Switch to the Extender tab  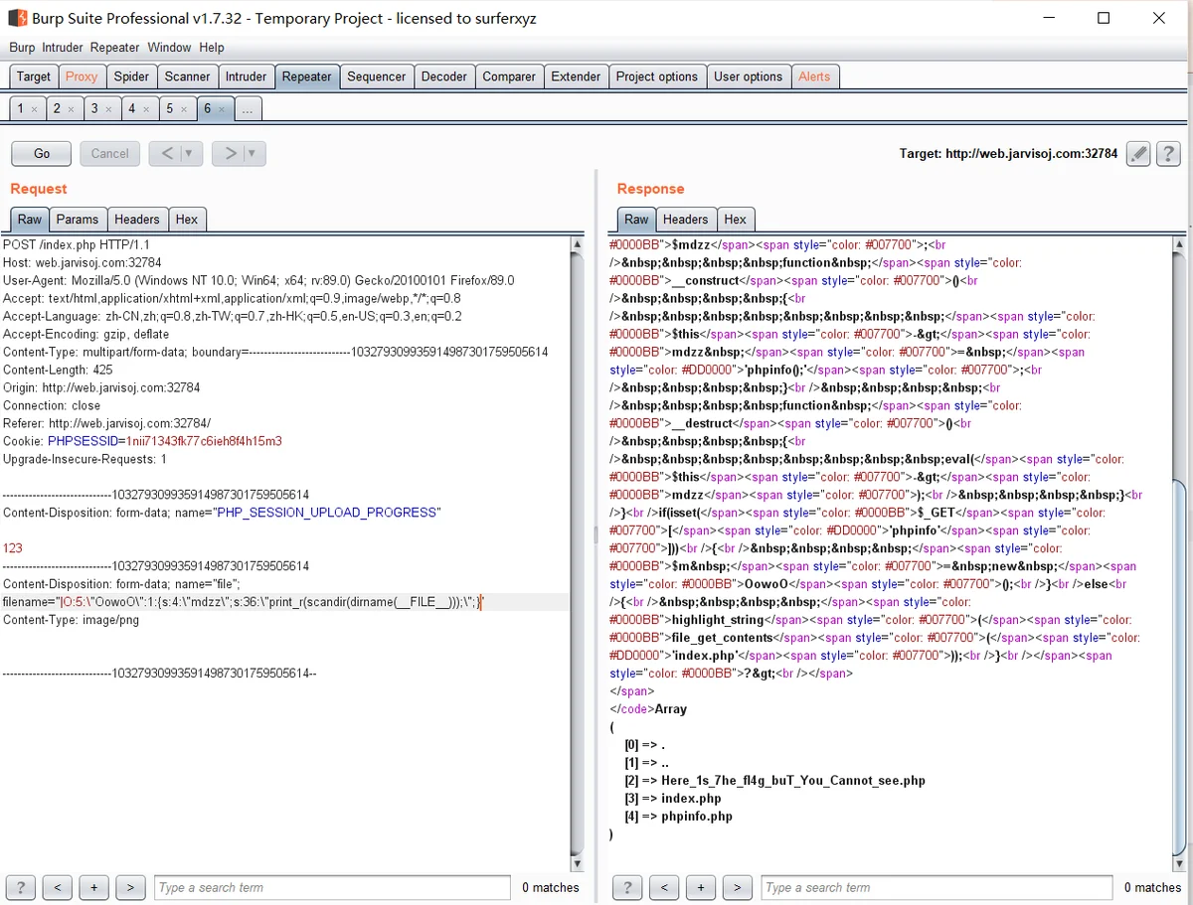point(576,76)
